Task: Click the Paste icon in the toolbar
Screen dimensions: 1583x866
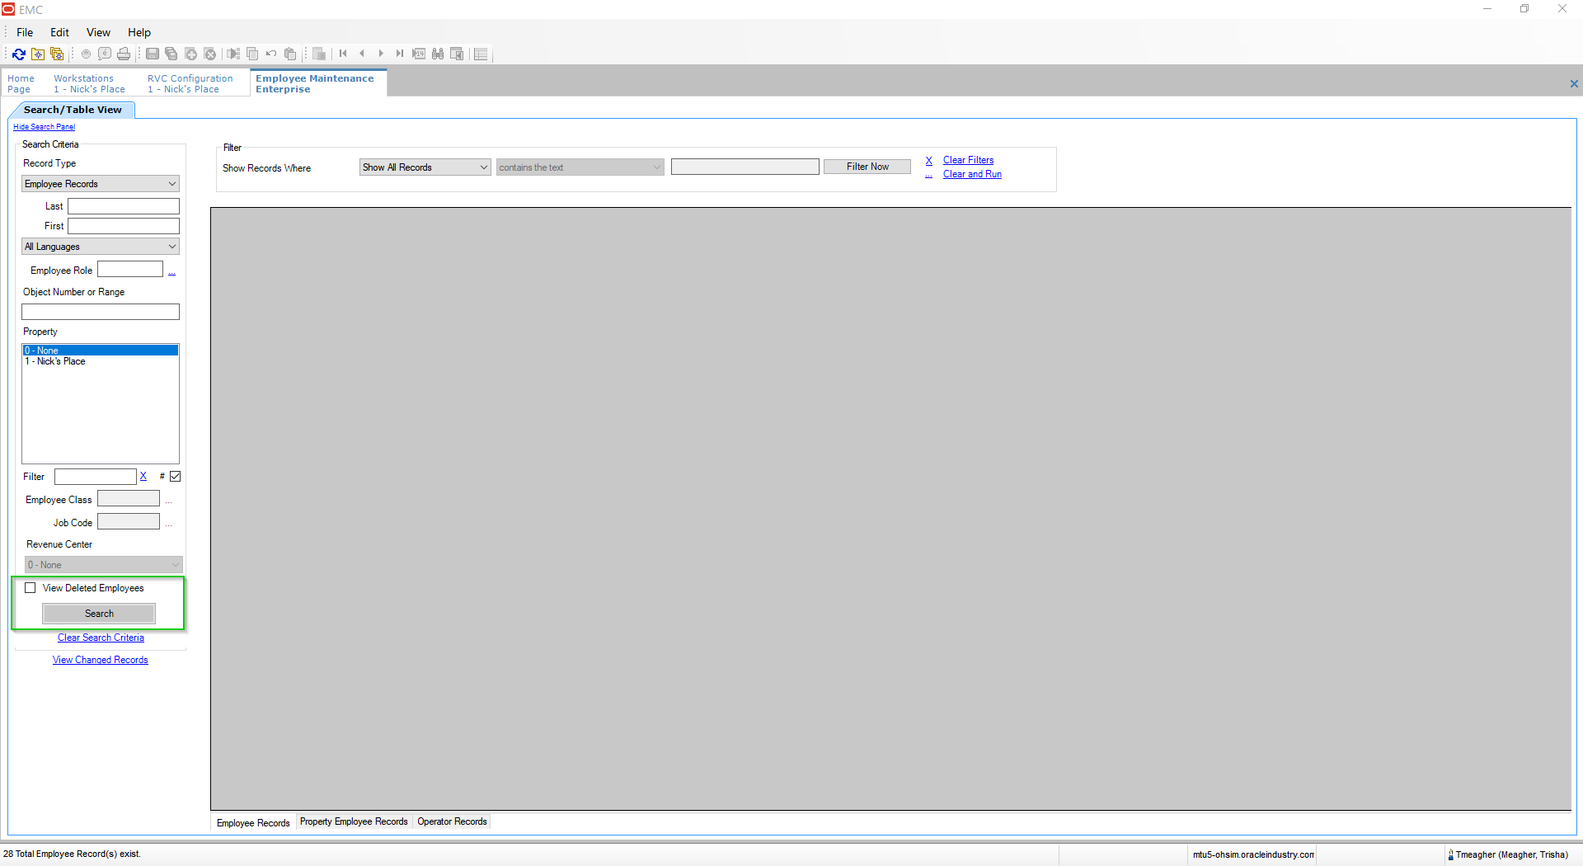Action: (290, 54)
